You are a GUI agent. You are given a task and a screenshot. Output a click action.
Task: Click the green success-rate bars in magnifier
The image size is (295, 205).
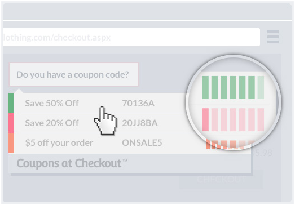coord(233,87)
